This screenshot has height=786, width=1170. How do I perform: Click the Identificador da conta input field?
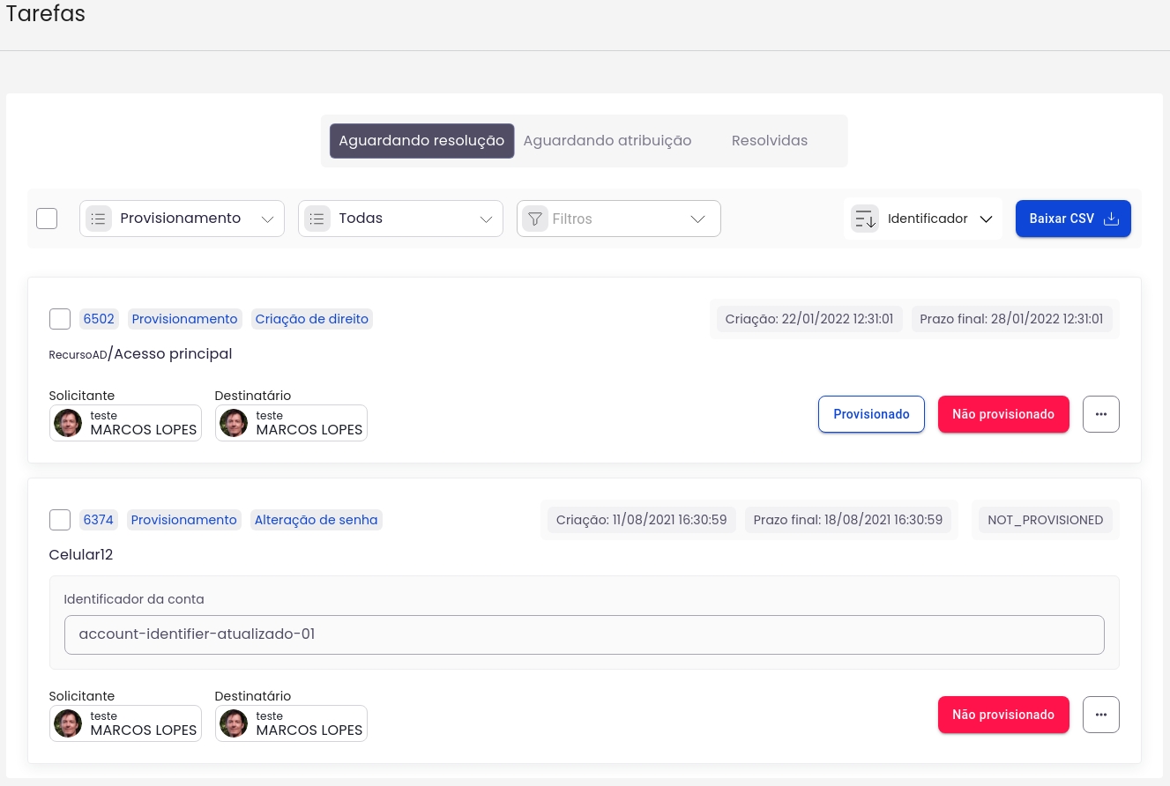(584, 634)
